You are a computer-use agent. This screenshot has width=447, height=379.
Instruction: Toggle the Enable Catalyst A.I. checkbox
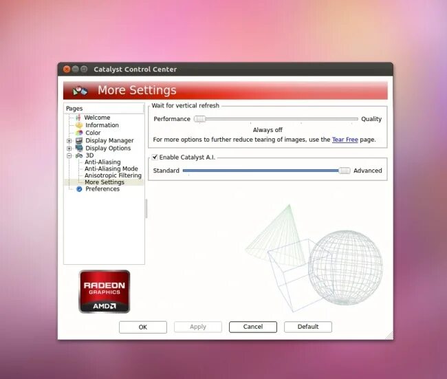tap(155, 157)
